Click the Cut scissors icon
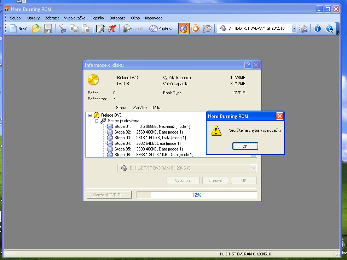The width and height of the screenshot is (347, 260). point(63,29)
